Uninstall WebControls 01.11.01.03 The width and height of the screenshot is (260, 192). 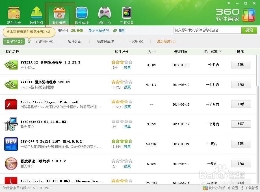241,124
